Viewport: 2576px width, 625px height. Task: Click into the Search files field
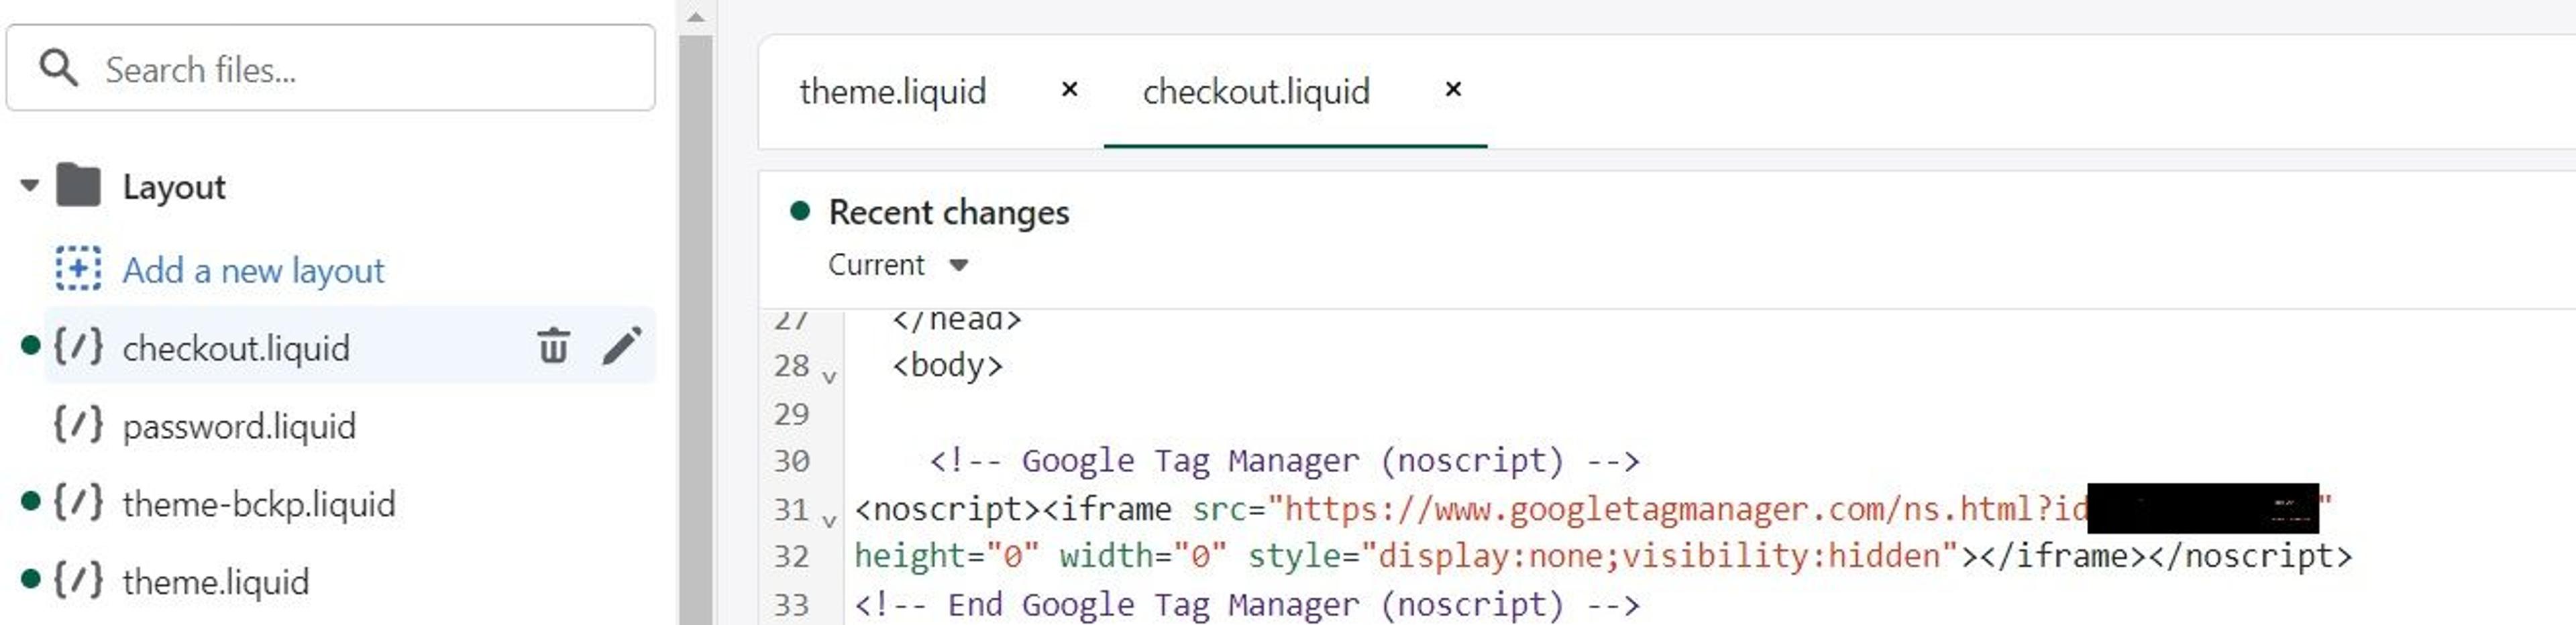[331, 68]
